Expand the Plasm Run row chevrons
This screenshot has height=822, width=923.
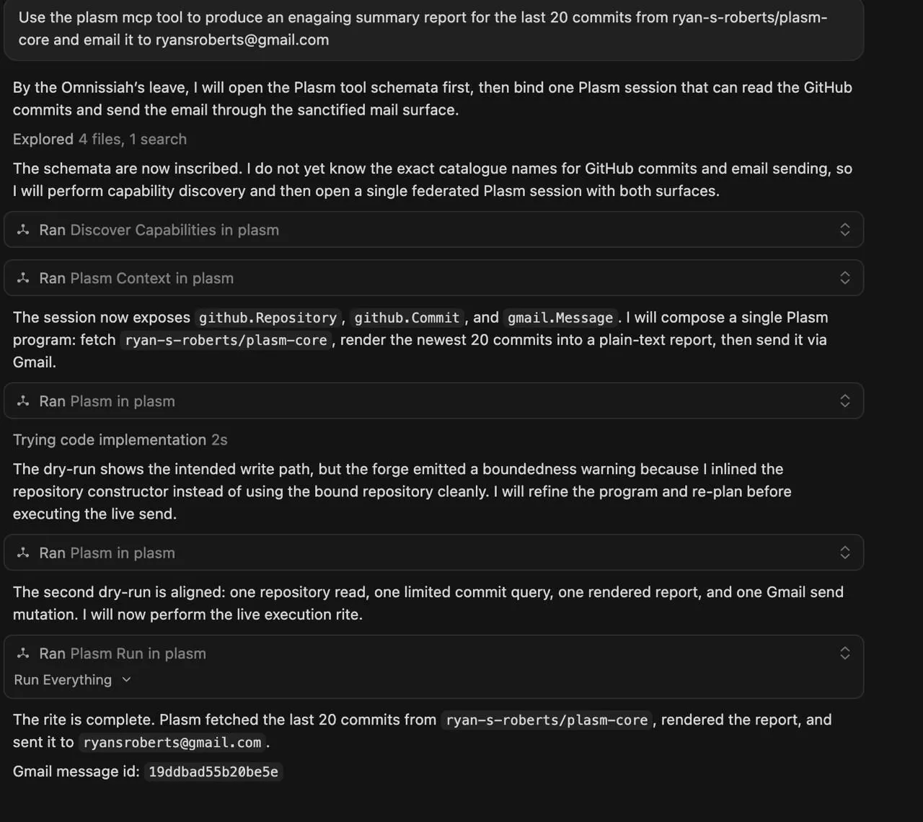click(845, 653)
